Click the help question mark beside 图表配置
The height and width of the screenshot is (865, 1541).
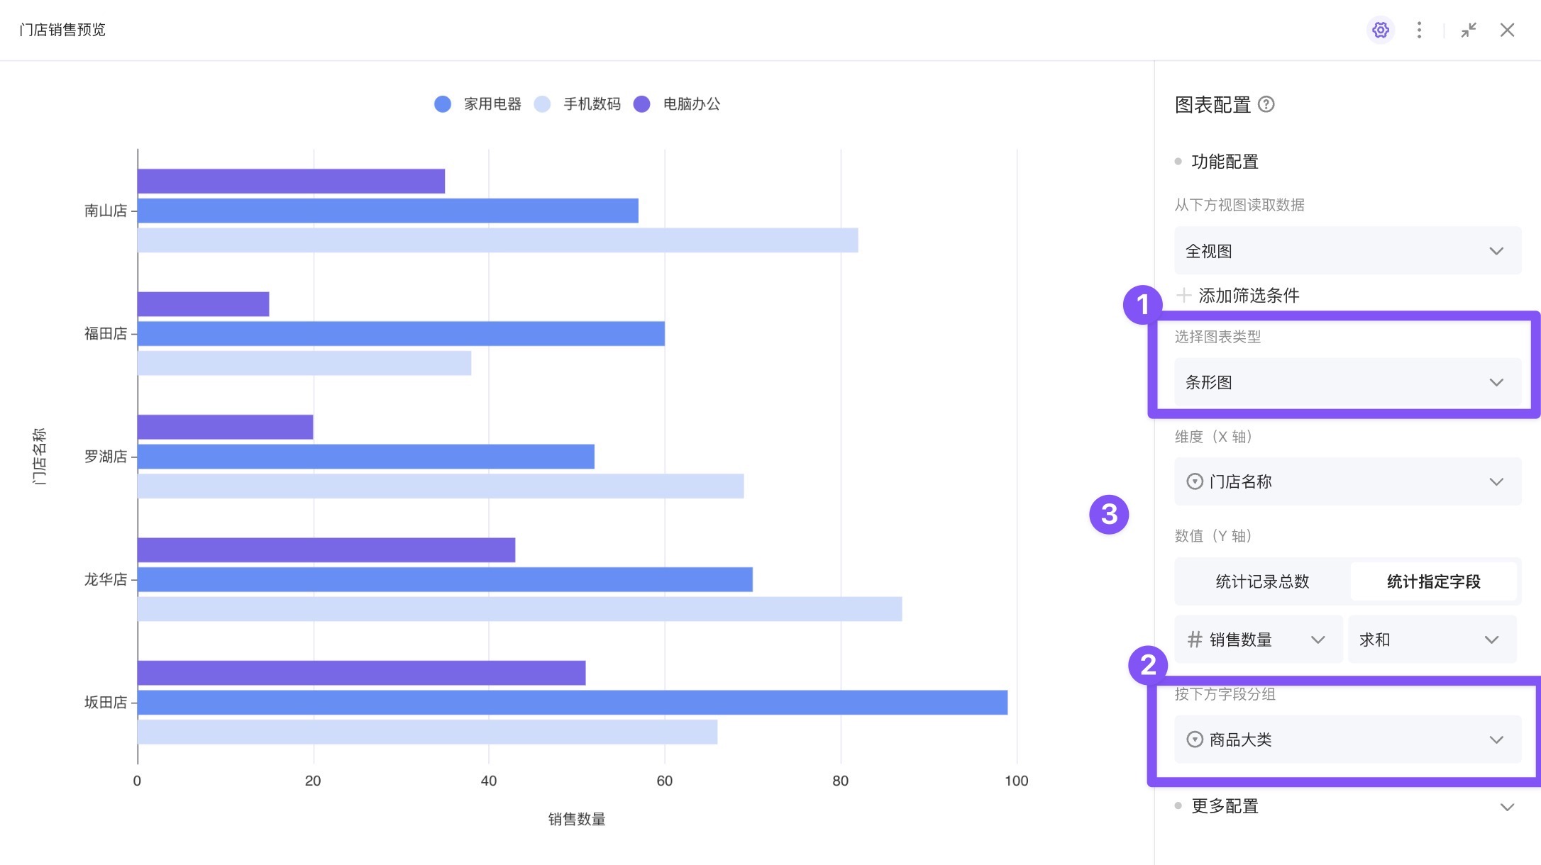click(1266, 105)
